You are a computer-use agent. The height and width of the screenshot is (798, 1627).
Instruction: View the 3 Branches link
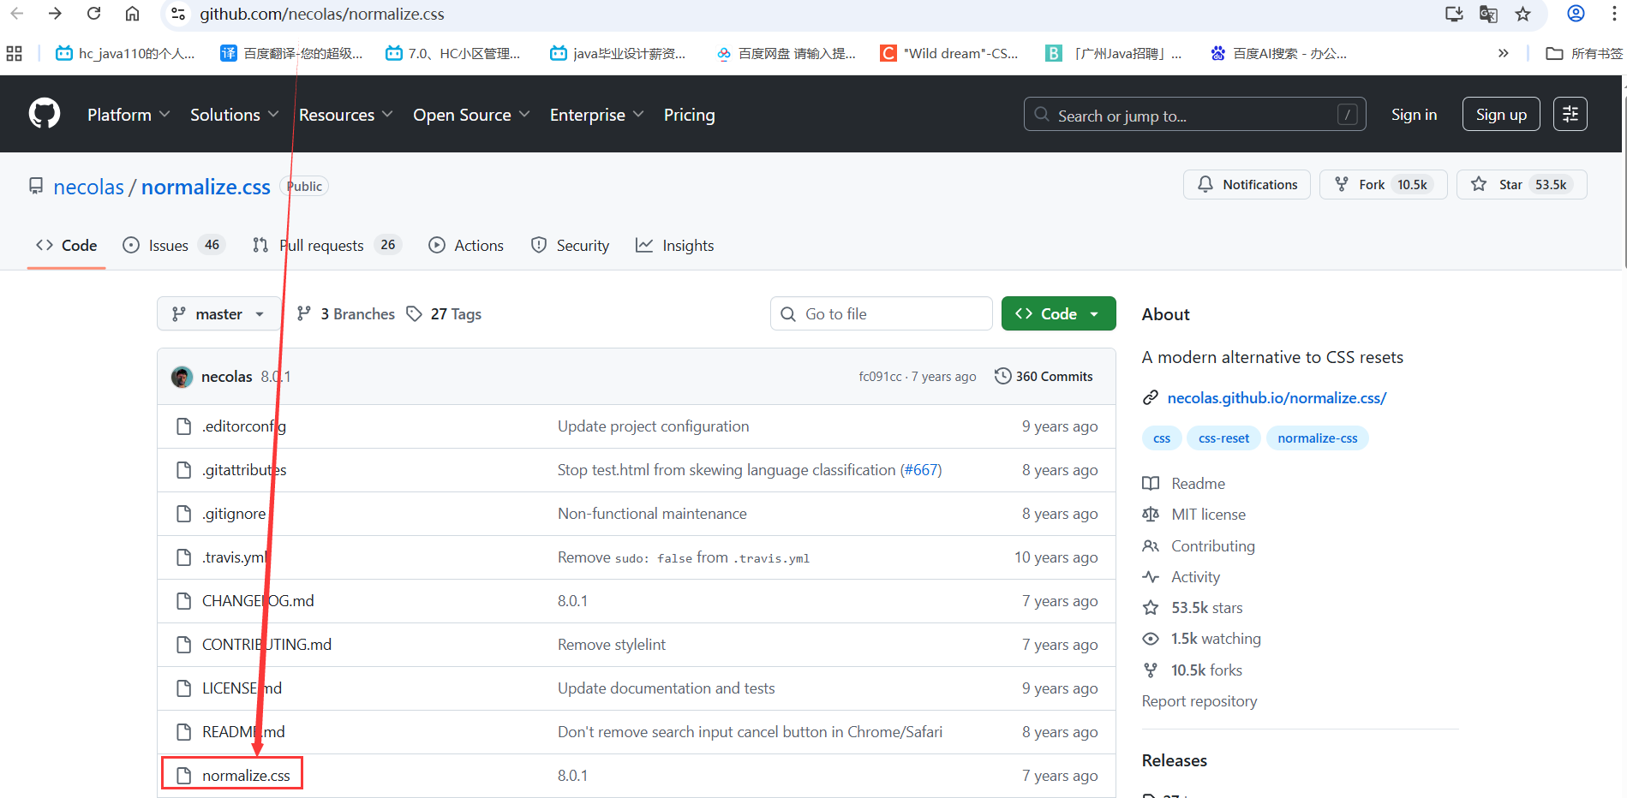(346, 314)
